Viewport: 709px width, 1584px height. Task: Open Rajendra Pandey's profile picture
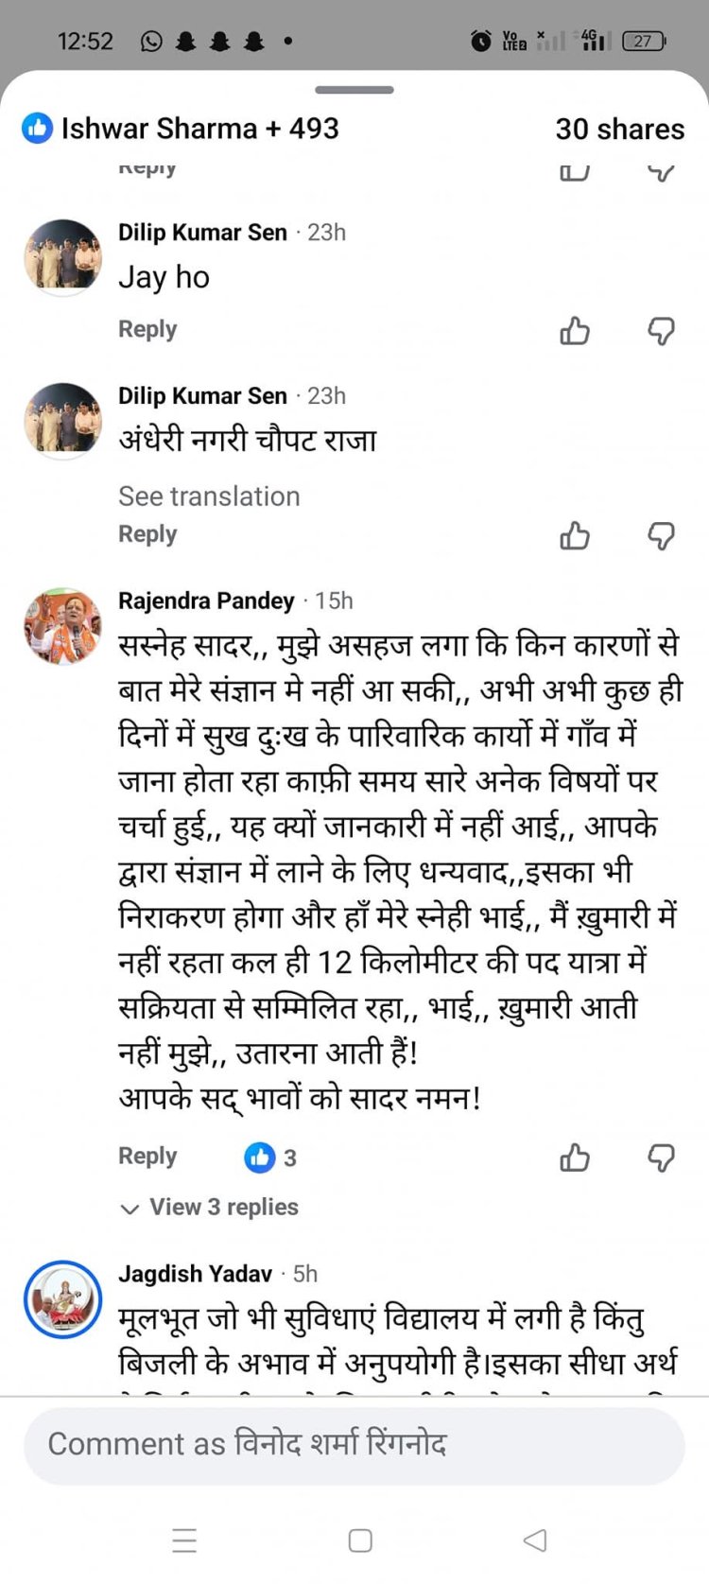point(62,626)
